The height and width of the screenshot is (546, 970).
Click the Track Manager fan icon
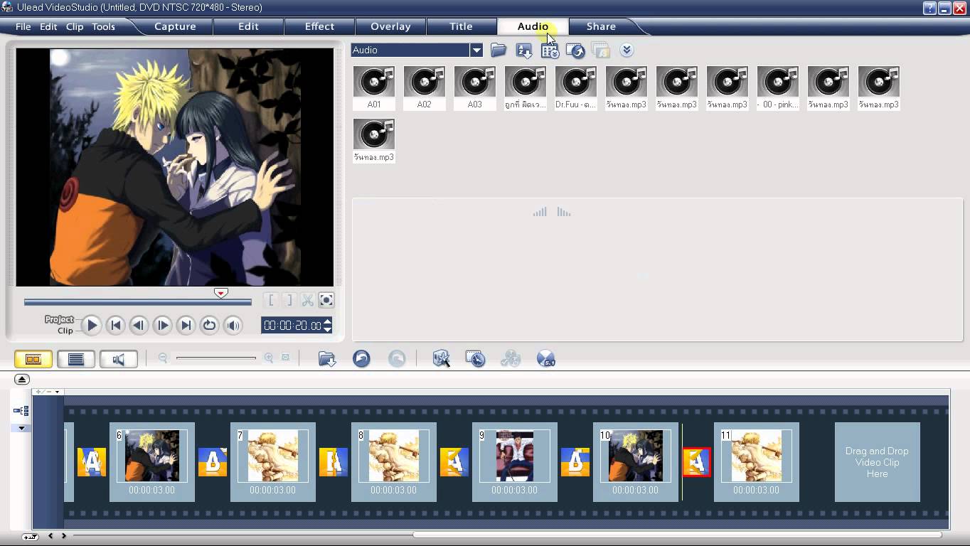coord(511,358)
